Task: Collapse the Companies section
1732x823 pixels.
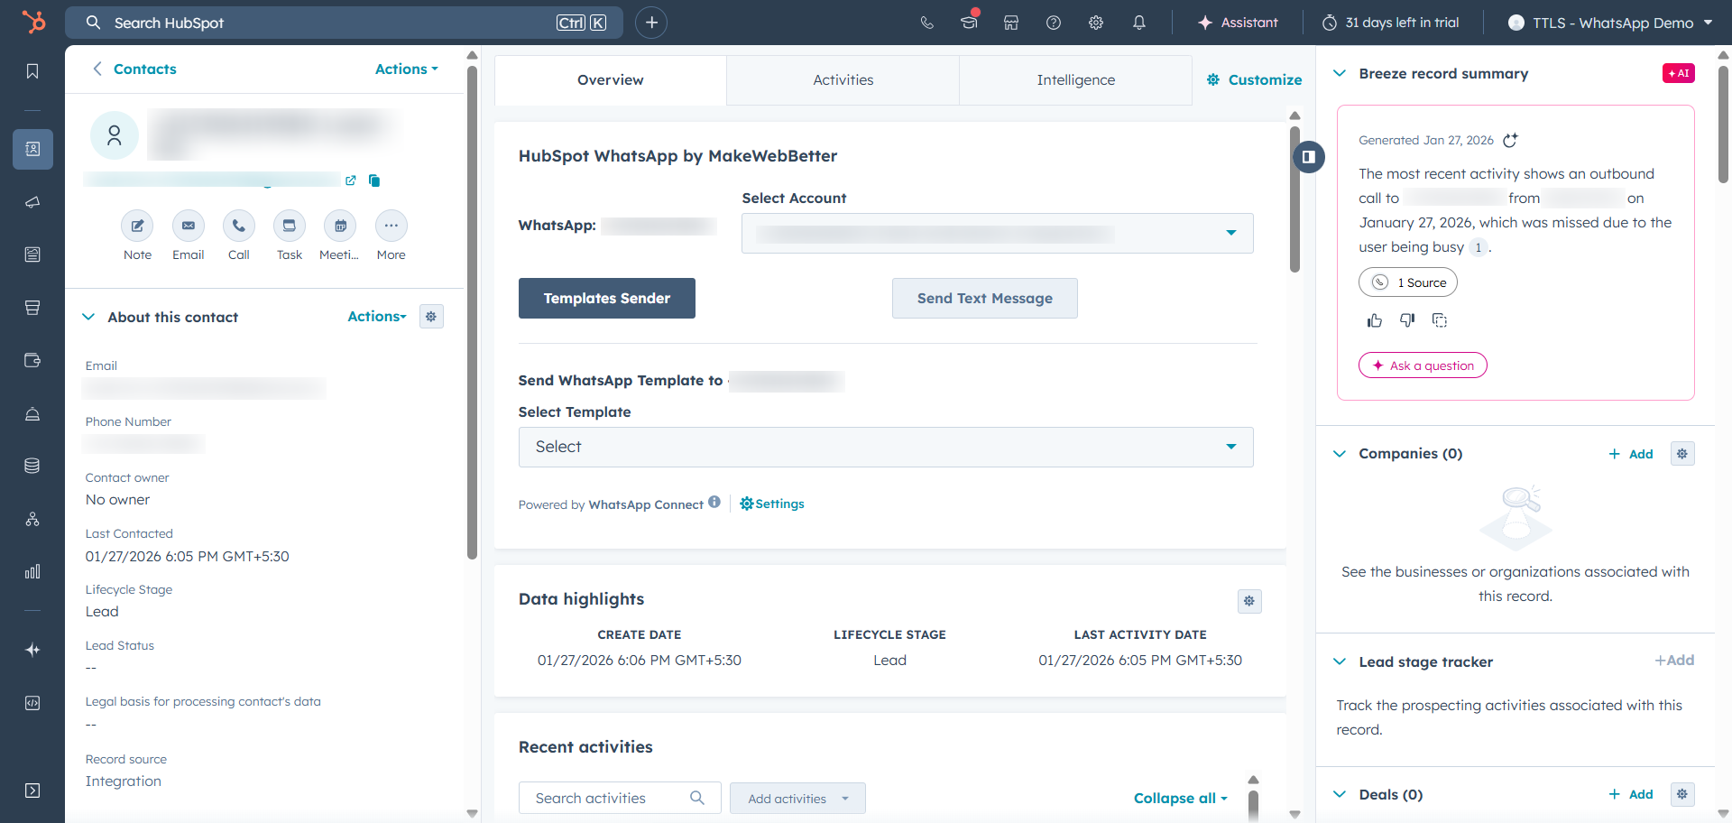Action: coord(1340,454)
